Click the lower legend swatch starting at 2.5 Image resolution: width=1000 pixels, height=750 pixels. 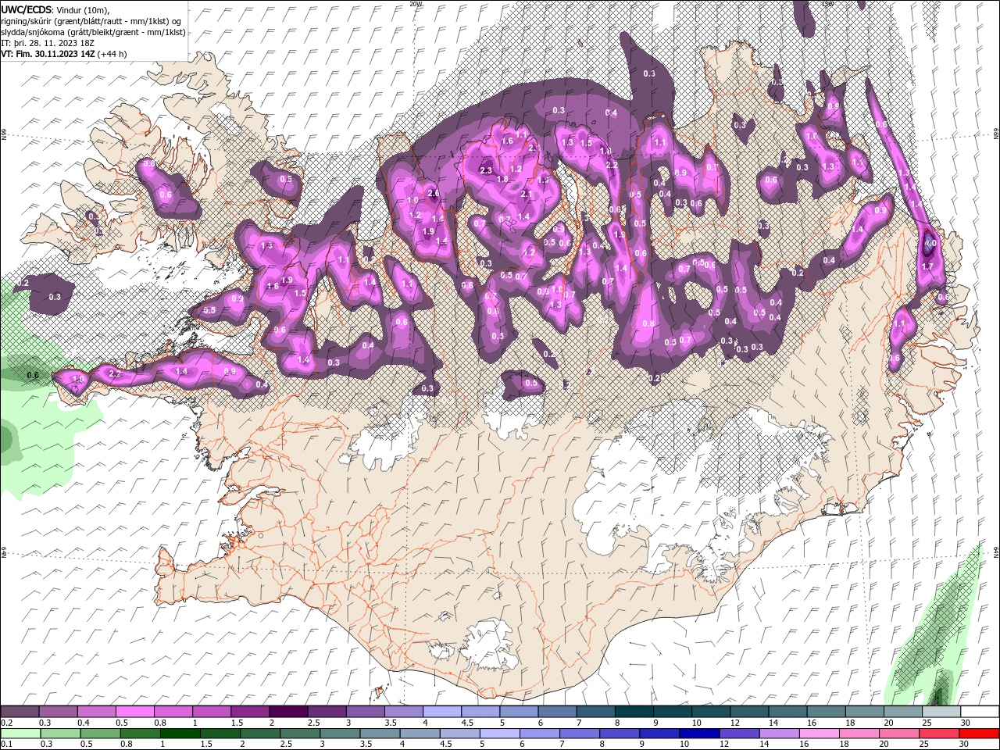click(x=299, y=734)
